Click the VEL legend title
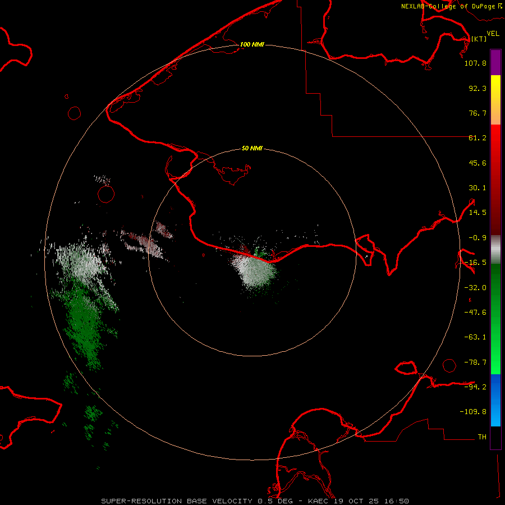Viewport: 505px width, 505px height. click(493, 33)
